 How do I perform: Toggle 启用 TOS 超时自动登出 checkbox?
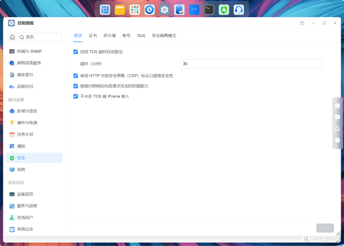76,52
